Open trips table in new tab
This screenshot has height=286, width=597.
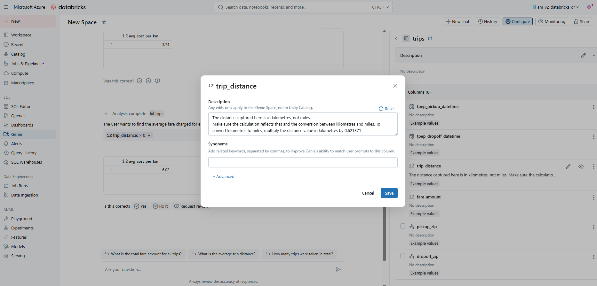click(x=430, y=38)
